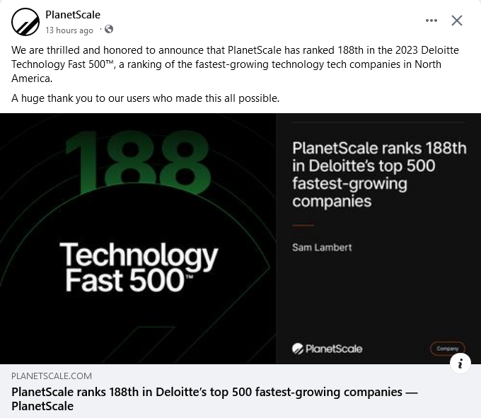Click the globe public audience icon

point(109,30)
